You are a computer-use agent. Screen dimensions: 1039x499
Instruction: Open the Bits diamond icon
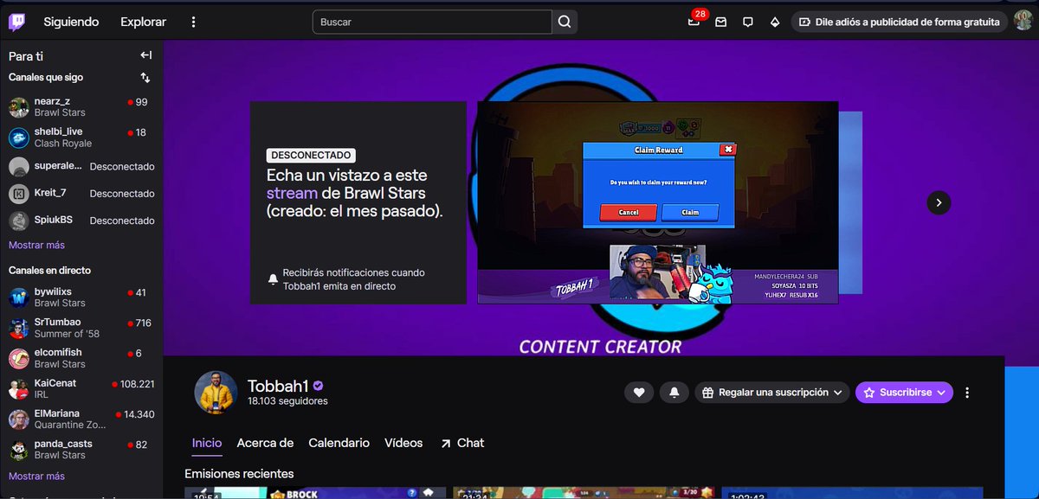coord(775,22)
